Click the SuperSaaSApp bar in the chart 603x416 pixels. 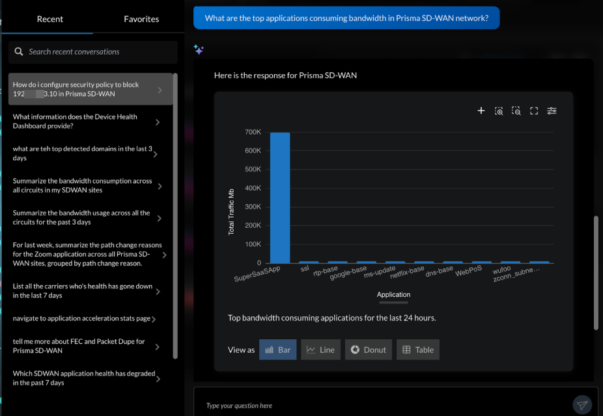(x=280, y=195)
